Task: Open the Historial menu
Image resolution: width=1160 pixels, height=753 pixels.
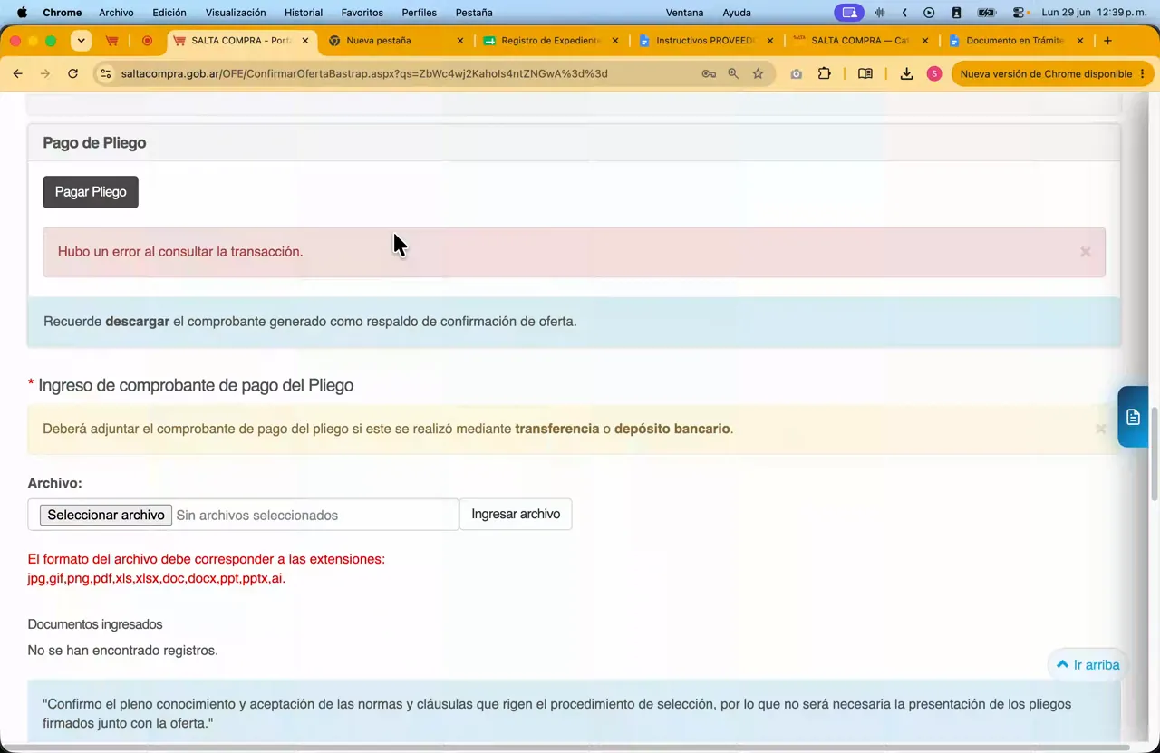Action: 304,13
